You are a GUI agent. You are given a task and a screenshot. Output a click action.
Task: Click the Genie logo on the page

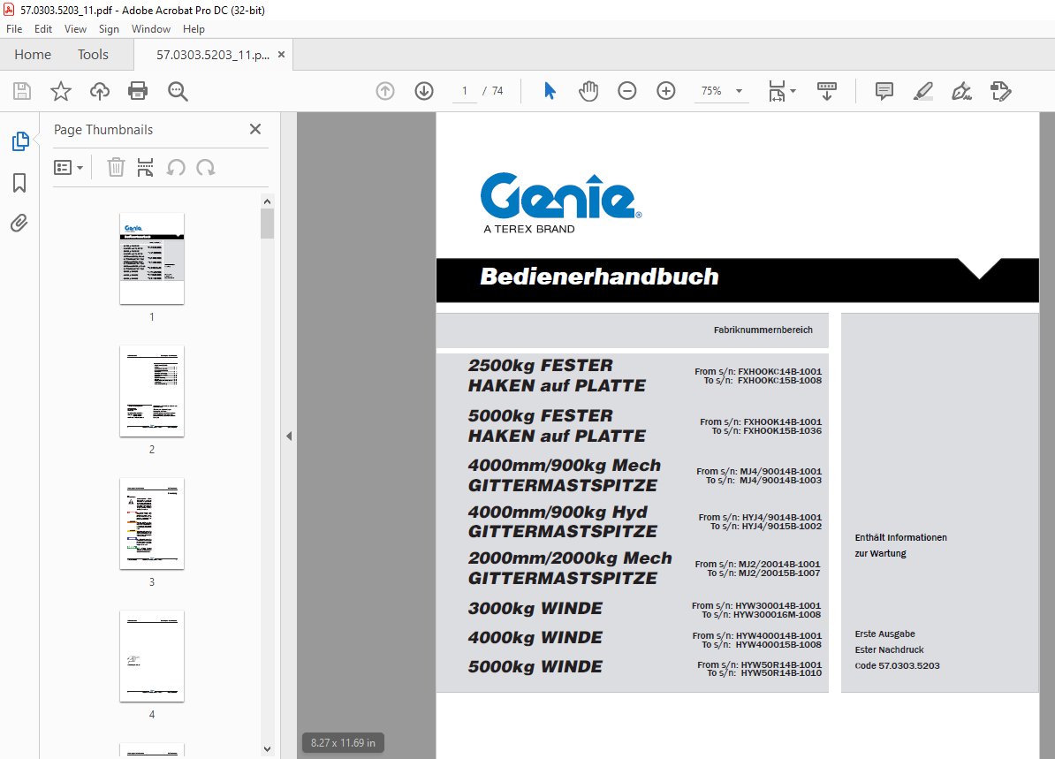point(561,202)
